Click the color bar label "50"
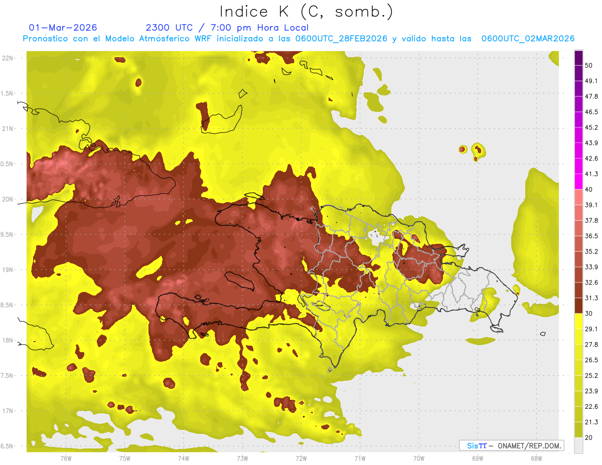 coord(589,65)
